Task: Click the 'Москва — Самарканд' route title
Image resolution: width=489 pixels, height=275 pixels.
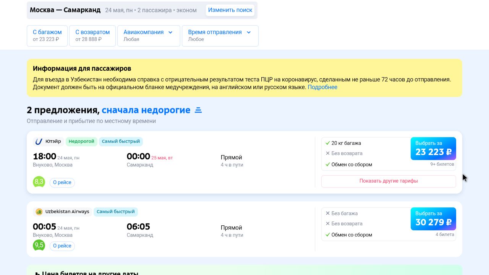Action: click(x=65, y=10)
